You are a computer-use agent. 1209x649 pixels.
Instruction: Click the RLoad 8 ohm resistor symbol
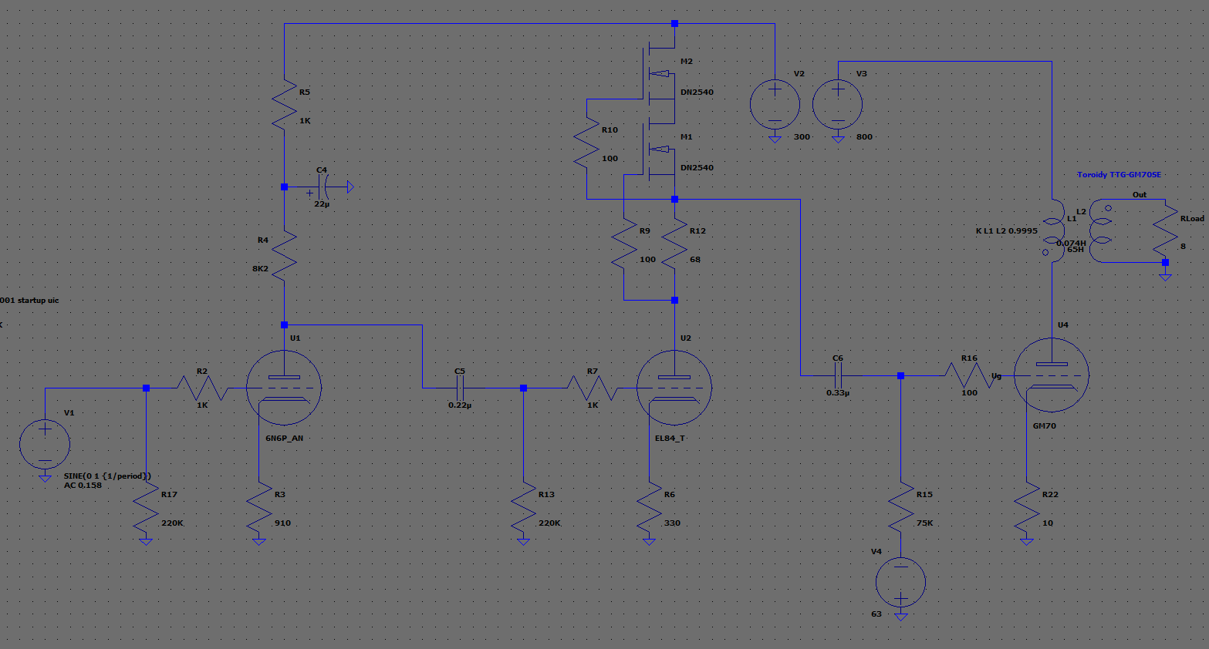1165,230
